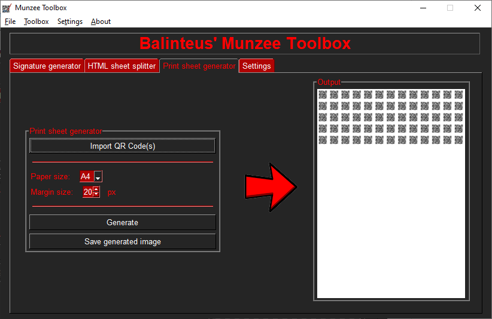Click the output sheet preview image
Image resolution: width=492 pixels, height=319 pixels.
point(391,194)
